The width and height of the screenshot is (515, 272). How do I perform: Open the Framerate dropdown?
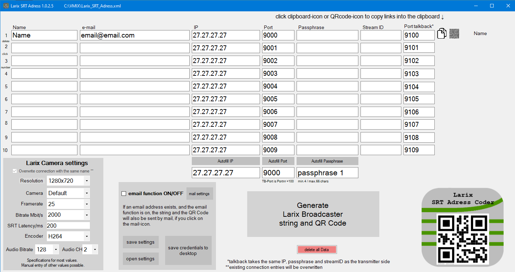[x=87, y=204]
